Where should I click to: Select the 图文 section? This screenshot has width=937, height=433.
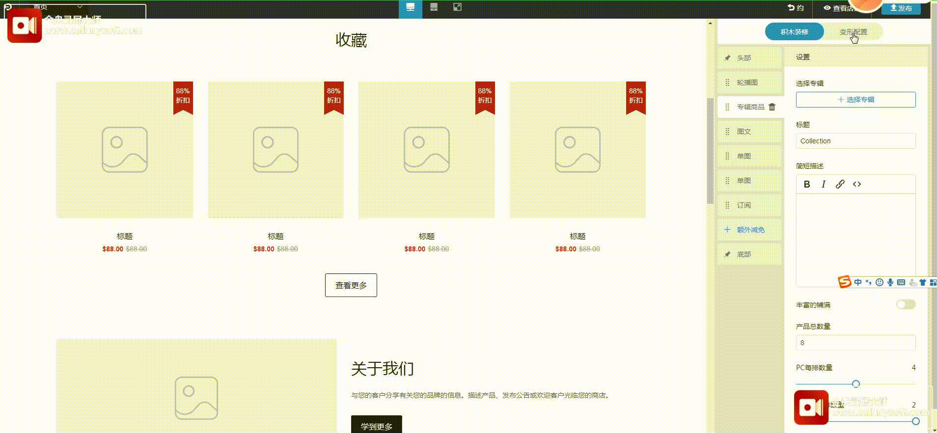point(749,132)
